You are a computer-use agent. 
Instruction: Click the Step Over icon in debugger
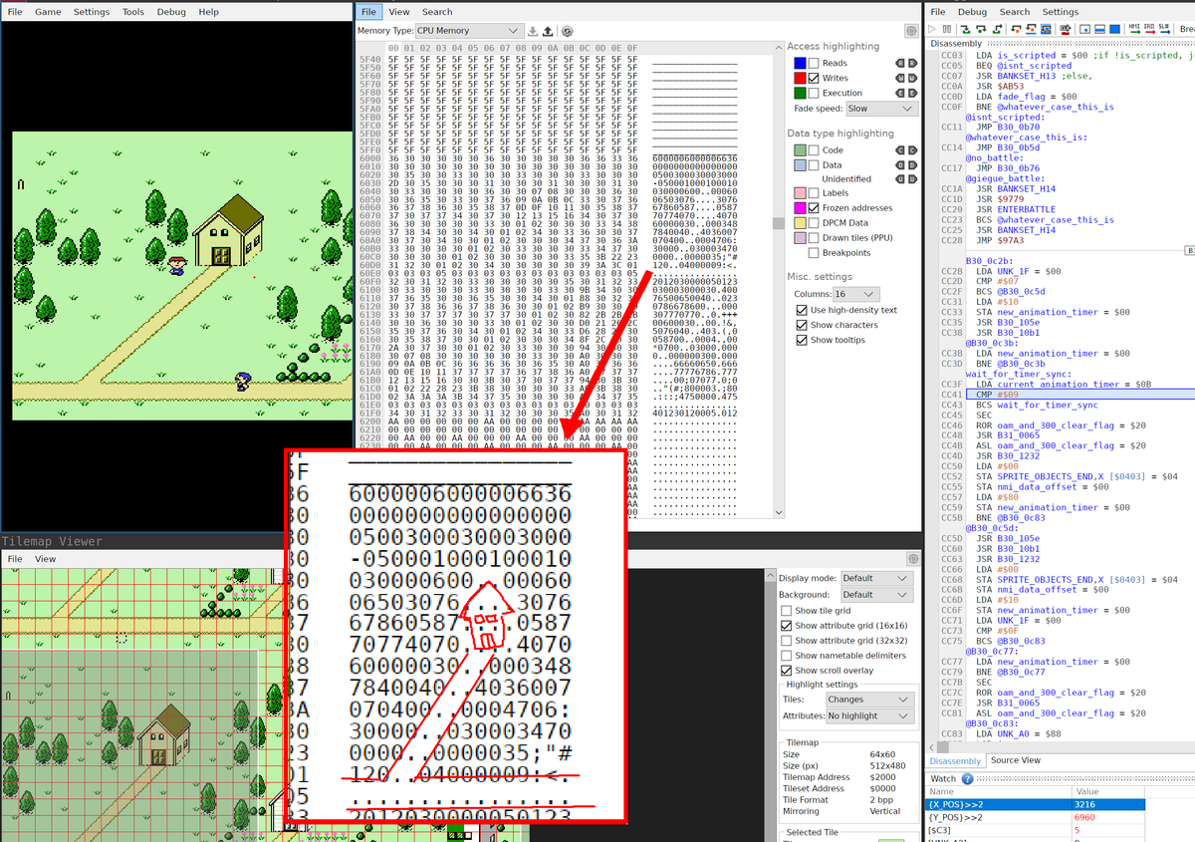(x=981, y=29)
